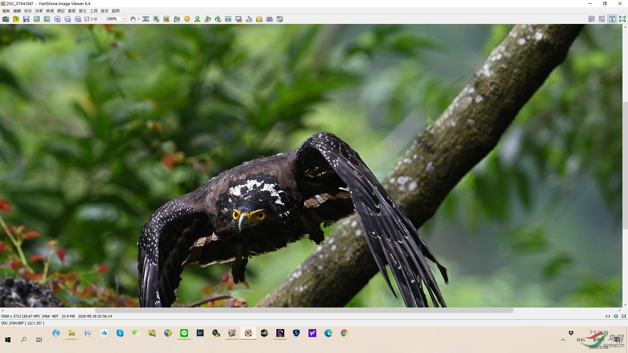
Task: Open the 設定 menu
Action: pos(105,11)
